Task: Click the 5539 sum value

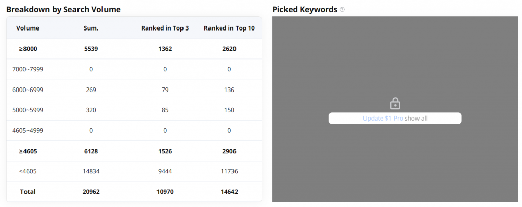Action: (x=91, y=49)
